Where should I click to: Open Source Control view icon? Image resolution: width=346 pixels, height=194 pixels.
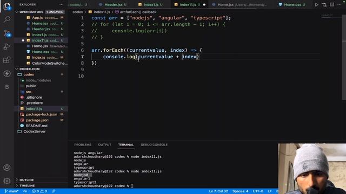tap(7, 33)
